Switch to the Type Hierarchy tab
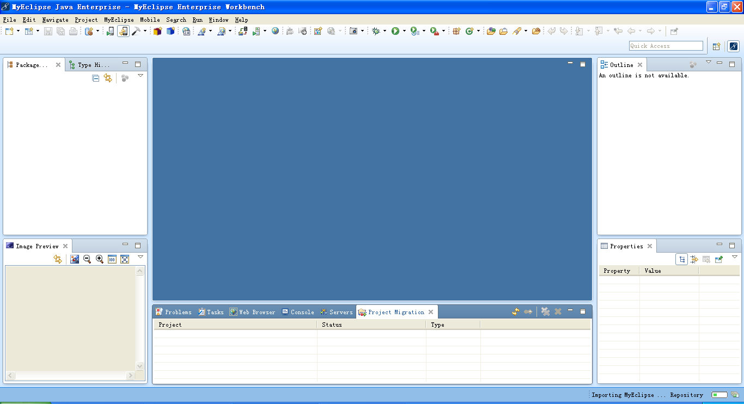This screenshot has height=404, width=744. (x=89, y=65)
